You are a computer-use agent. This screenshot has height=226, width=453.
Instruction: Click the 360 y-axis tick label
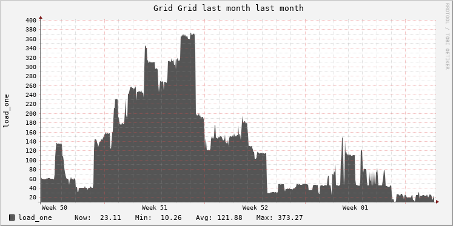pyautogui.click(x=31, y=39)
